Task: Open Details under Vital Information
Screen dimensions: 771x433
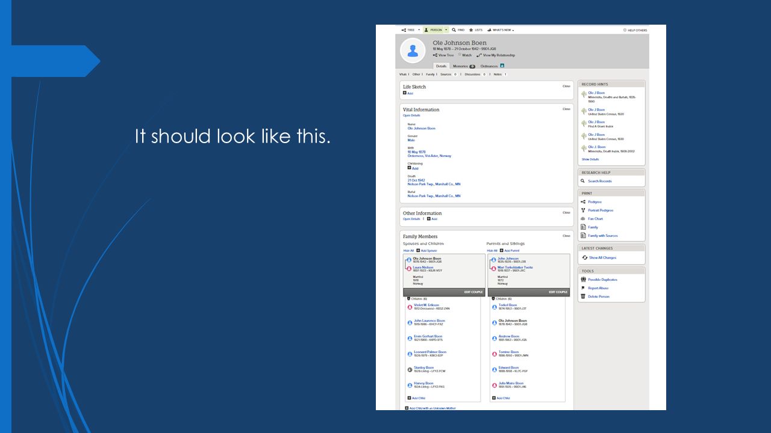Action: pos(411,115)
